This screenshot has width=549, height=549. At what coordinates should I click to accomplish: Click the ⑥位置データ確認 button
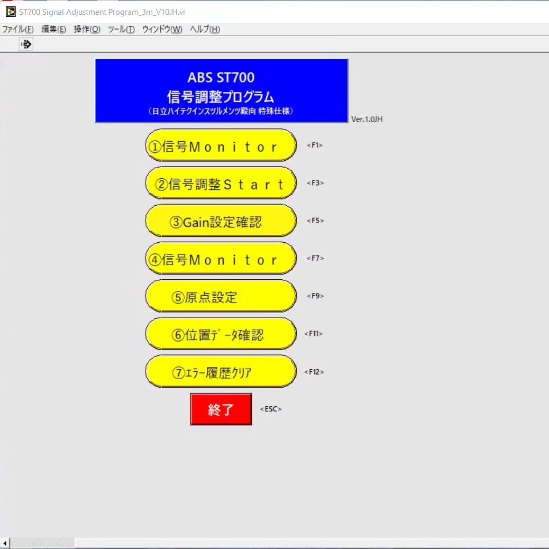pyautogui.click(x=221, y=334)
